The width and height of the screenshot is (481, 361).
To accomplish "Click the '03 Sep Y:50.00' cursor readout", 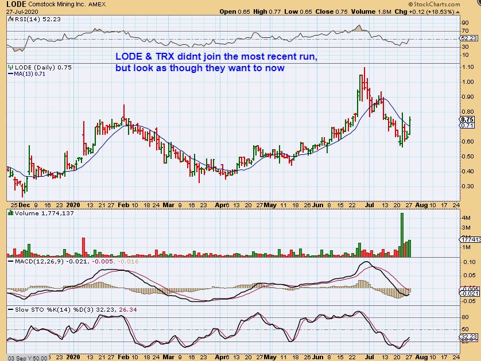I will [x=28, y=358].
